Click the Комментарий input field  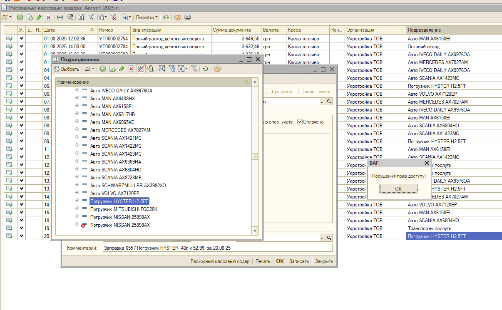click(x=218, y=248)
